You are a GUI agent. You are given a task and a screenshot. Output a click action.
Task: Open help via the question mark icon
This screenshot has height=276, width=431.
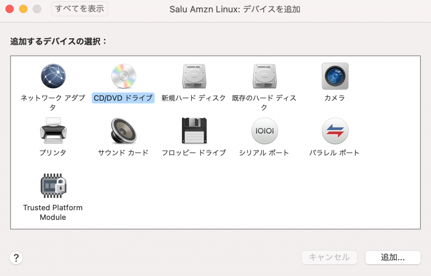[16, 257]
